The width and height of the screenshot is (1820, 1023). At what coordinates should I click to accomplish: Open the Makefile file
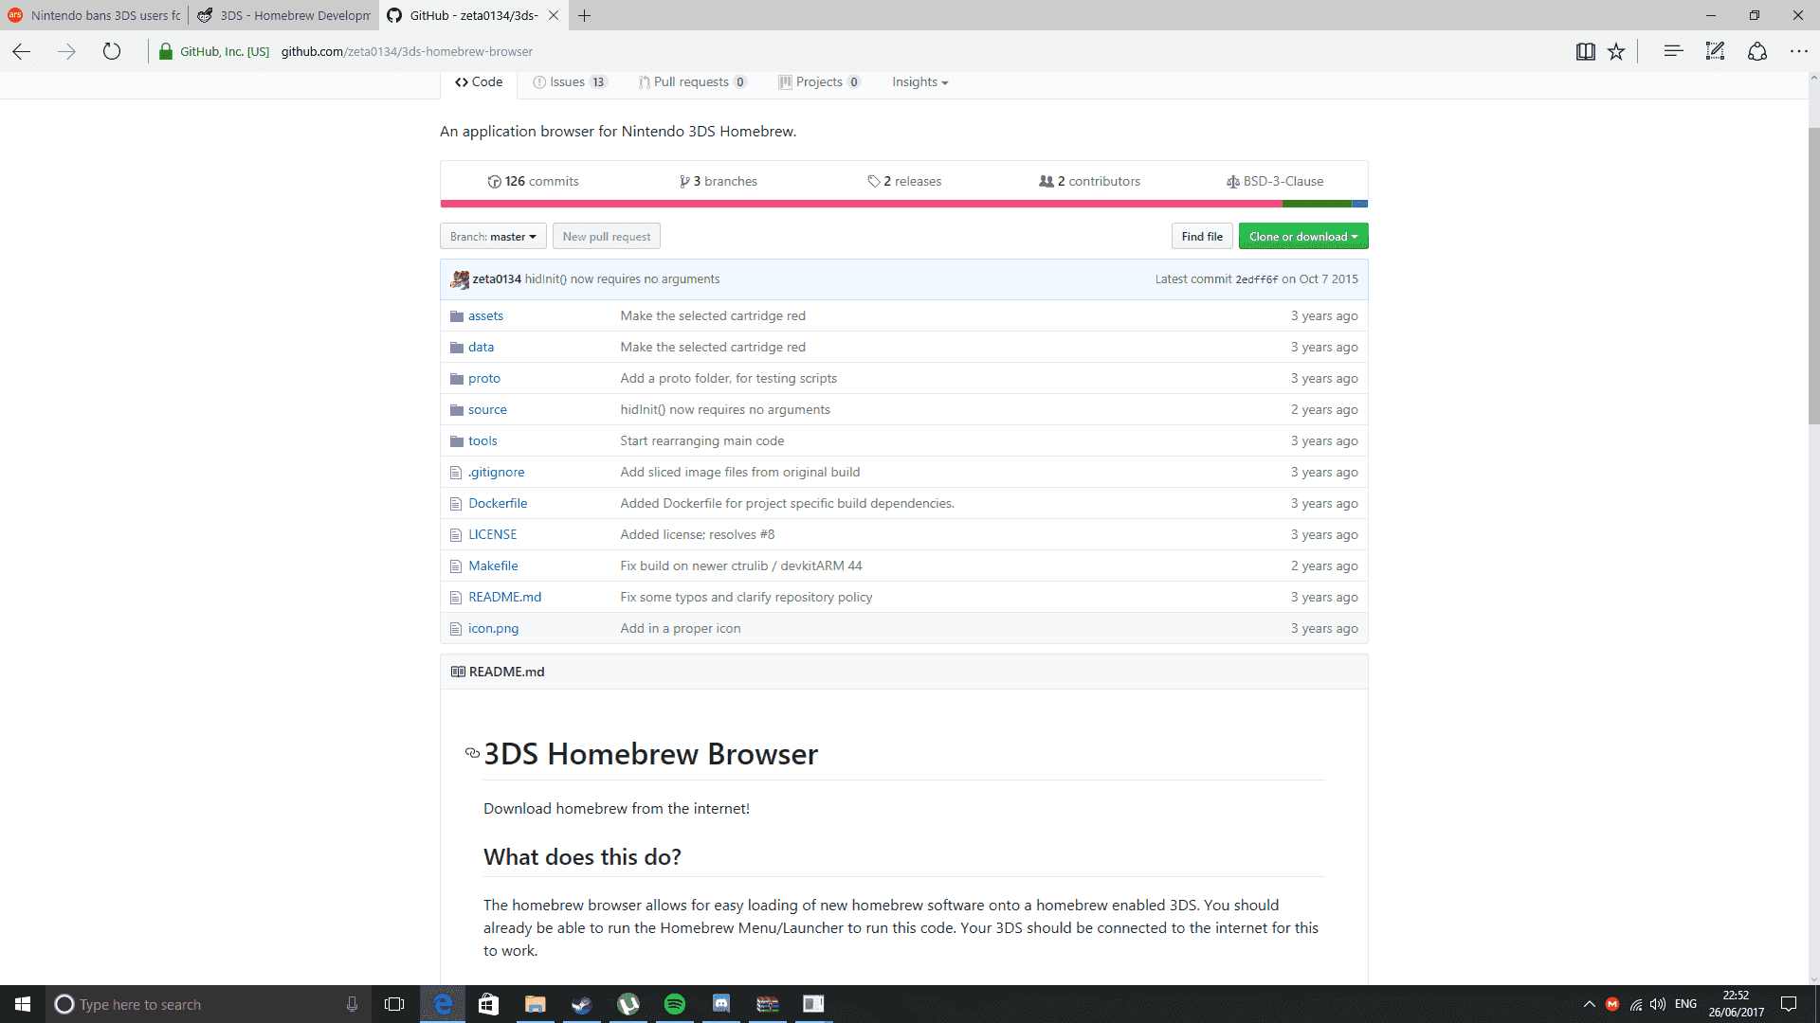pos(493,566)
